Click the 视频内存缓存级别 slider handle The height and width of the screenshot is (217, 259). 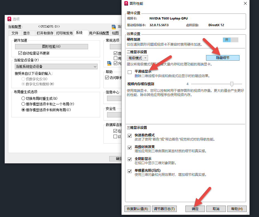[x=232, y=84]
